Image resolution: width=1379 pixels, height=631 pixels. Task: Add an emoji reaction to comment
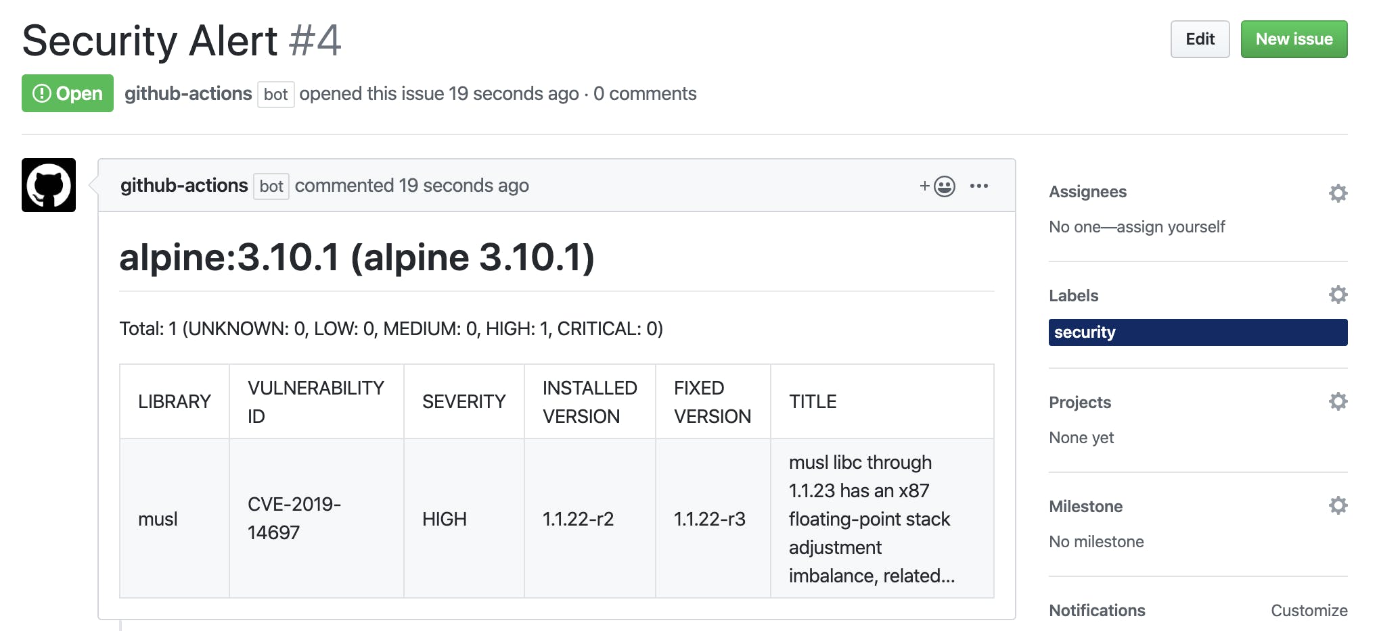(x=938, y=186)
